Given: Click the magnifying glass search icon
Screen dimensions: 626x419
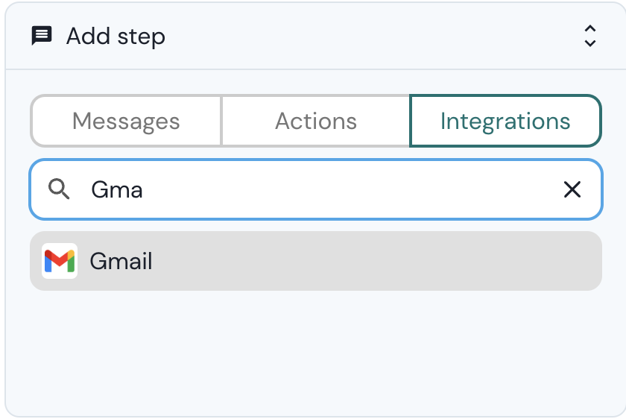Looking at the screenshot, I should coord(59,189).
